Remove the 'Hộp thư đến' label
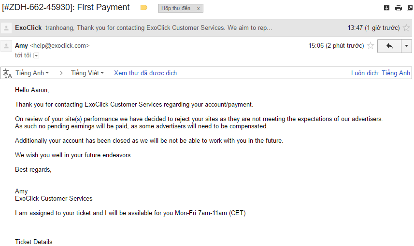 point(198,9)
